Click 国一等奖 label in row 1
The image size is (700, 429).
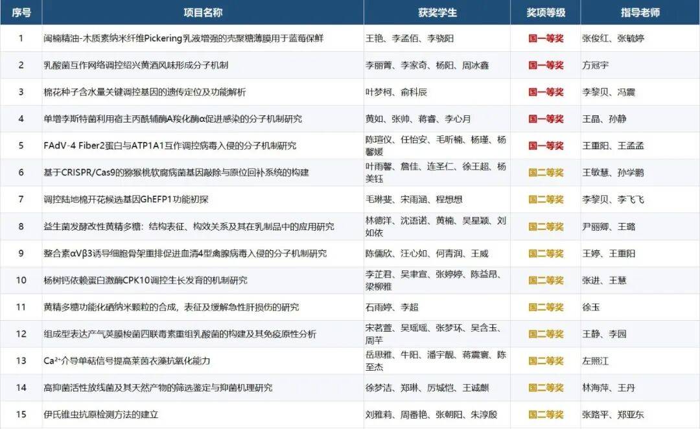coord(546,38)
